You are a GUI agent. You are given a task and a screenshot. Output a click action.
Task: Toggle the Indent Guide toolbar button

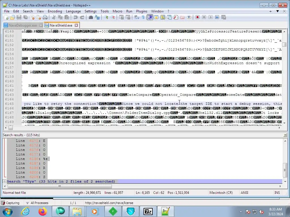pos(150,17)
